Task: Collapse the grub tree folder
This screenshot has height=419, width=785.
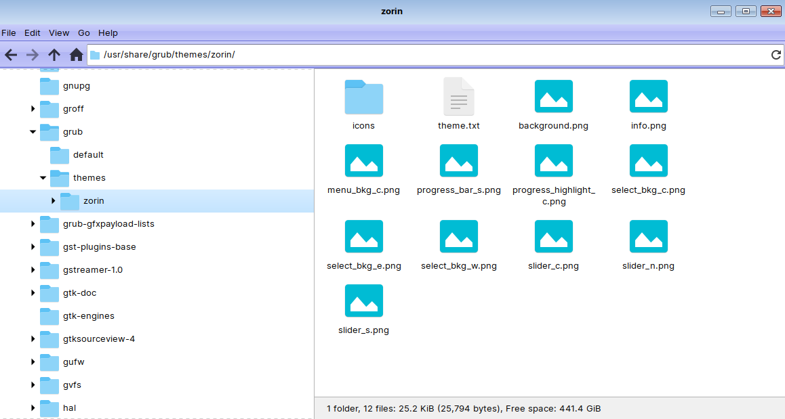Action: tap(33, 132)
